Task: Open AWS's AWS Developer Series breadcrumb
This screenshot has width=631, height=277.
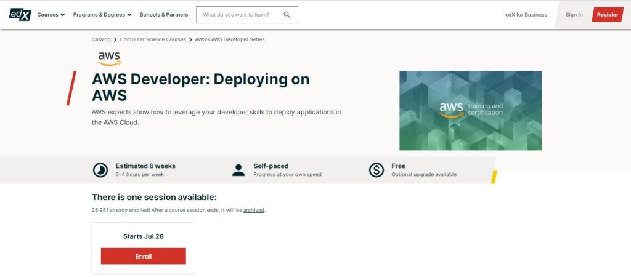Action: (x=229, y=39)
